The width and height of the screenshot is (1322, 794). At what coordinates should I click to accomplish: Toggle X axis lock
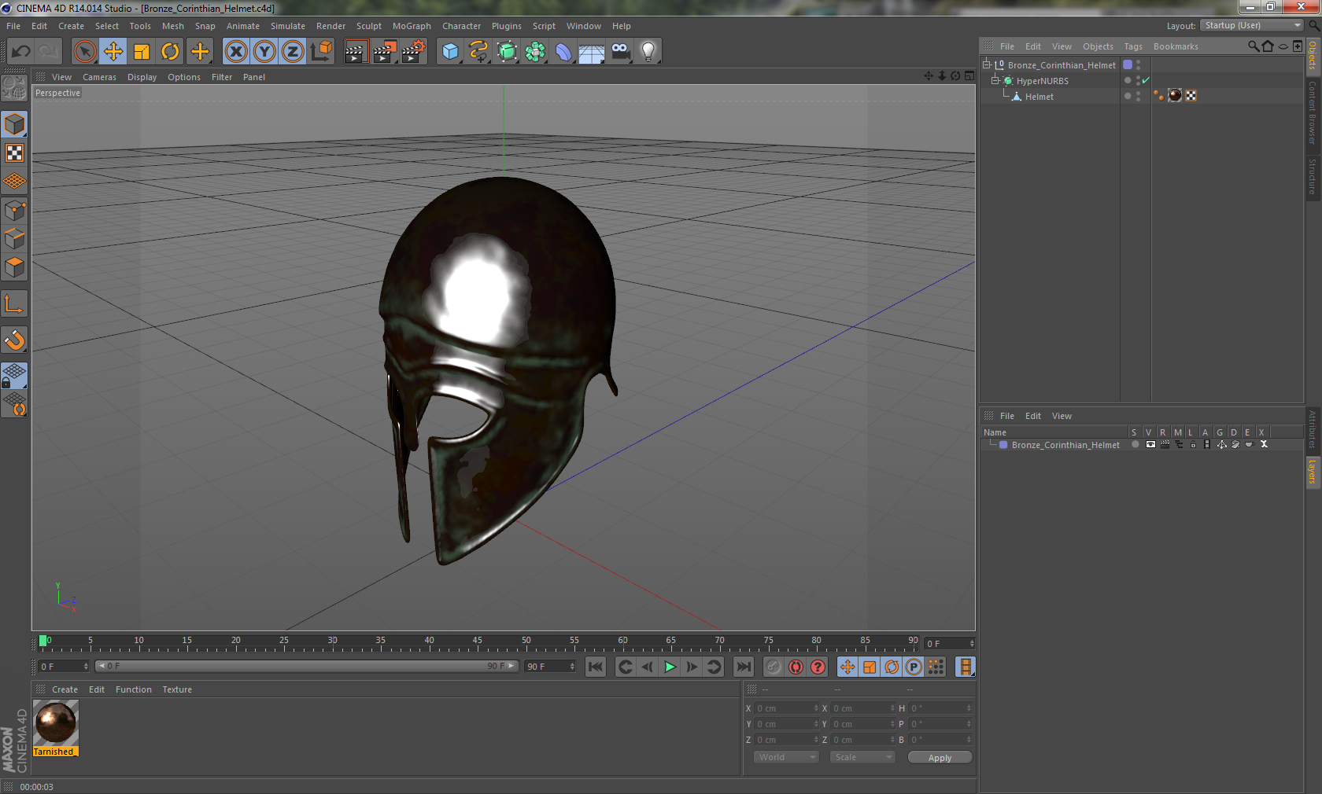[236, 52]
